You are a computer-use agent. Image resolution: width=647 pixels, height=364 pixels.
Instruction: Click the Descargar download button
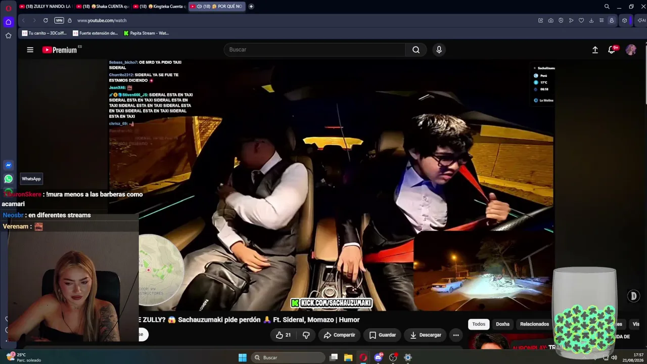tap(426, 335)
